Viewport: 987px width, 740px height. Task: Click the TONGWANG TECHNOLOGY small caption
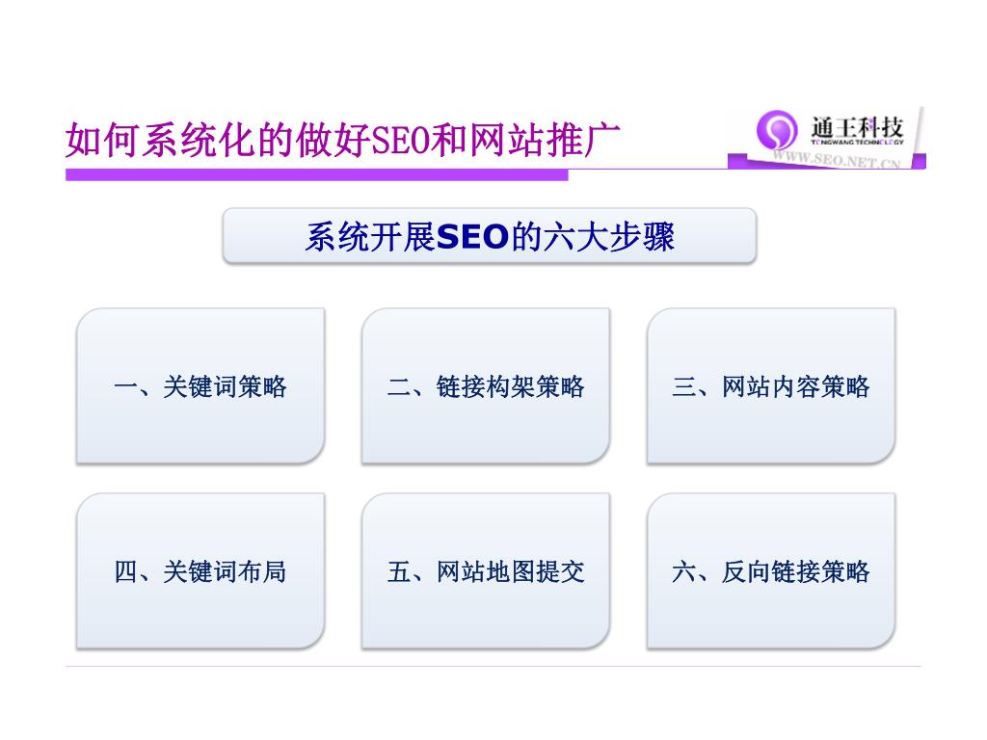click(857, 143)
